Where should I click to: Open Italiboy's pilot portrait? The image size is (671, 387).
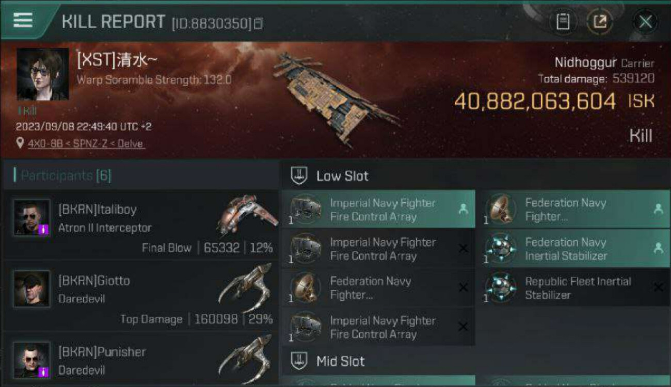(x=32, y=218)
